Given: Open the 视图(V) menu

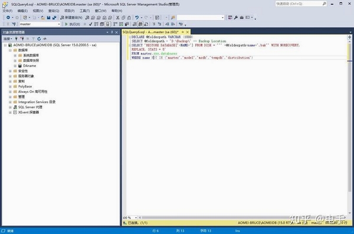Looking at the screenshot, I should 38,11.
